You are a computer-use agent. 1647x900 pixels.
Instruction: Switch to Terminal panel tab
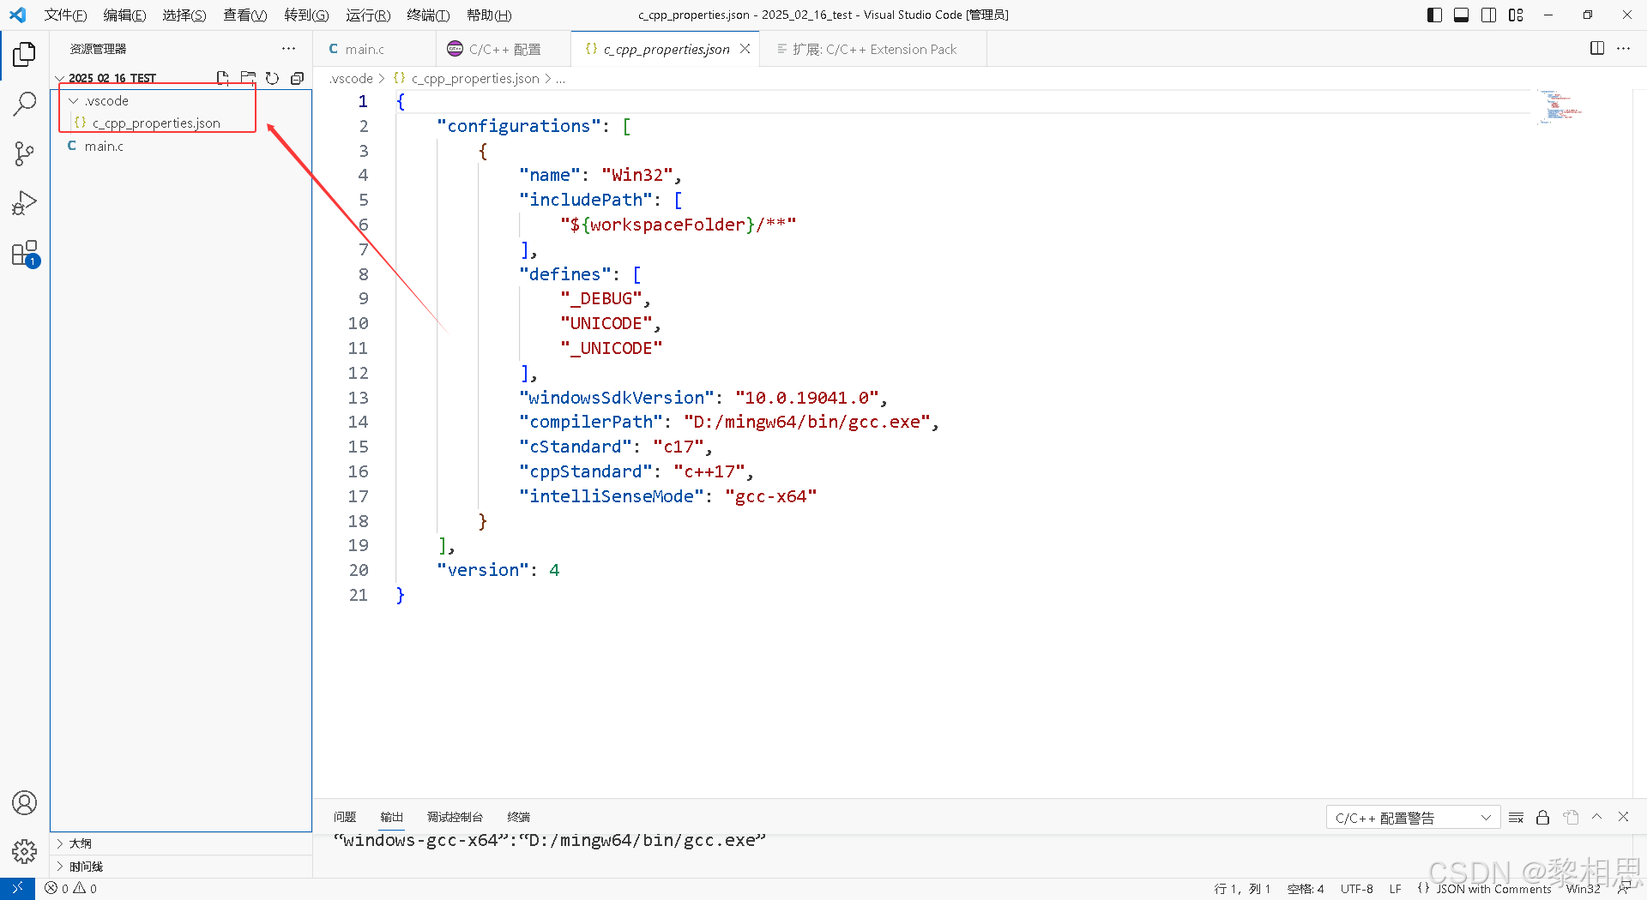tap(519, 817)
